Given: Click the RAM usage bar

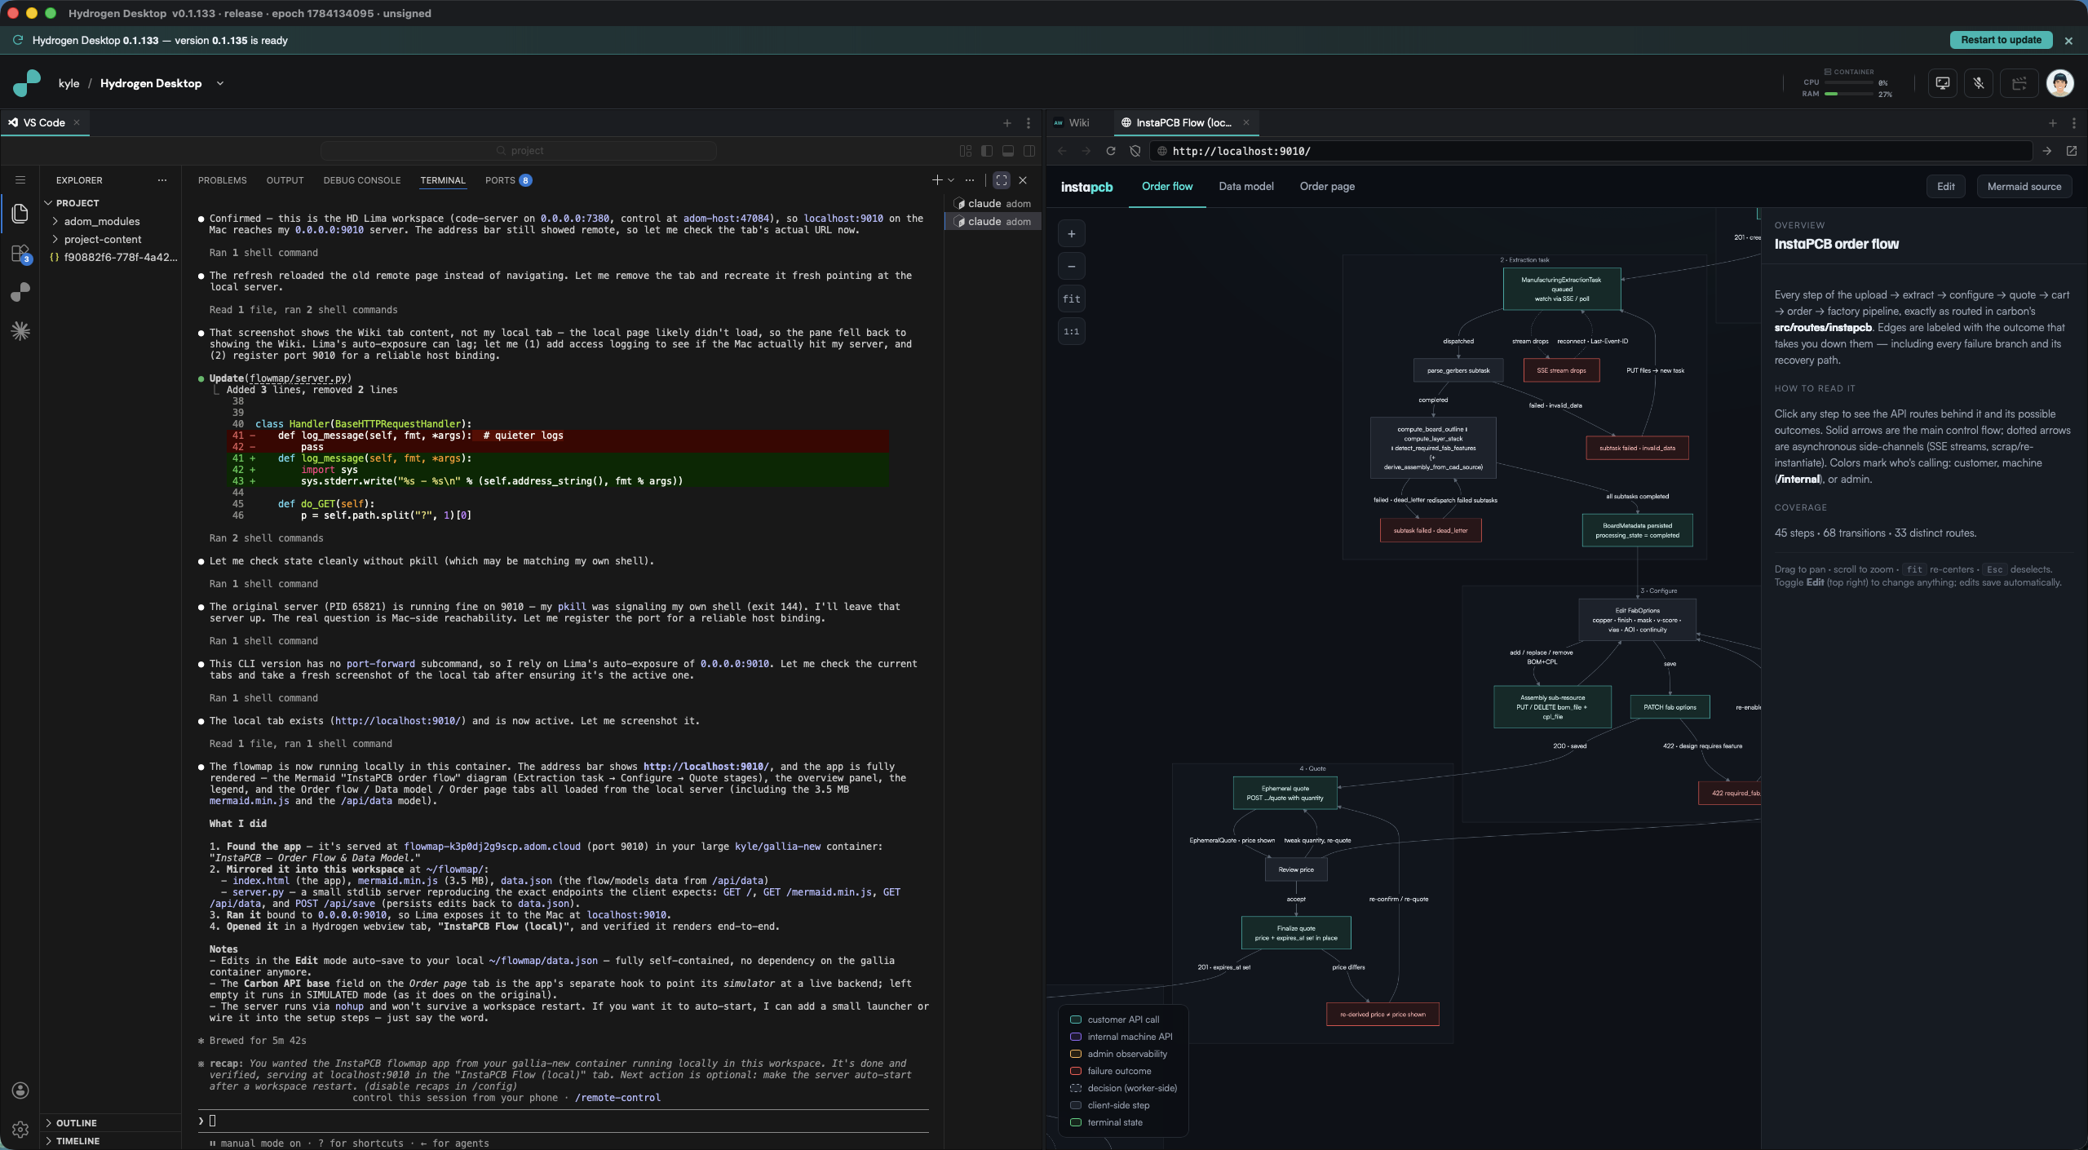Looking at the screenshot, I should (x=1849, y=94).
